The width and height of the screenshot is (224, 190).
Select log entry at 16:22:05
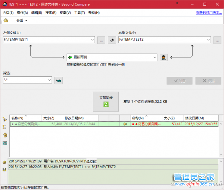pyautogui.click(x=113, y=167)
